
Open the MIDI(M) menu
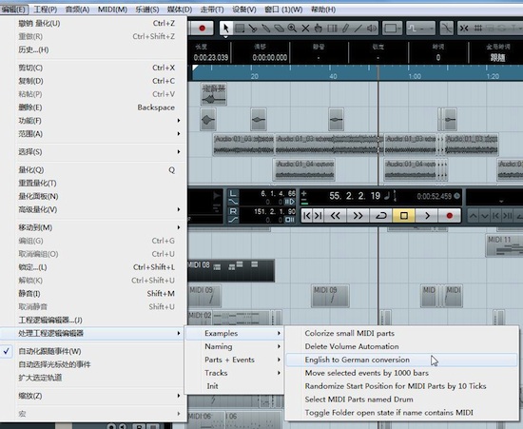click(x=112, y=10)
